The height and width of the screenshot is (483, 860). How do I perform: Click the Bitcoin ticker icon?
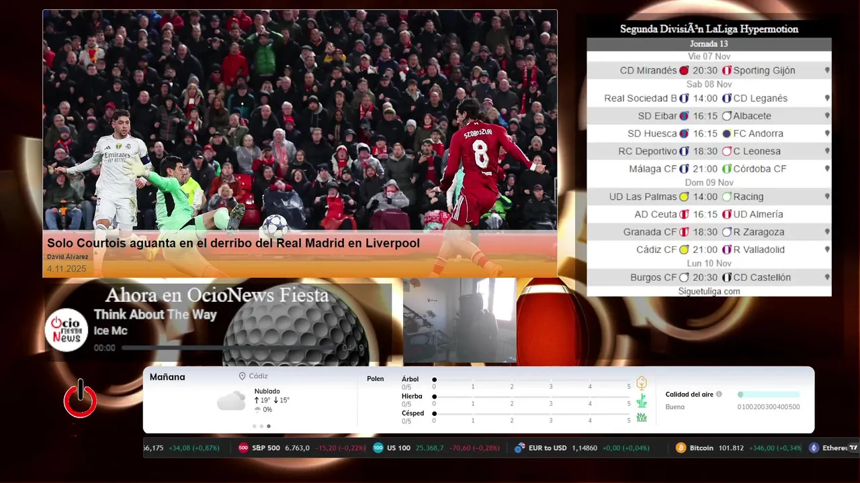(x=681, y=448)
